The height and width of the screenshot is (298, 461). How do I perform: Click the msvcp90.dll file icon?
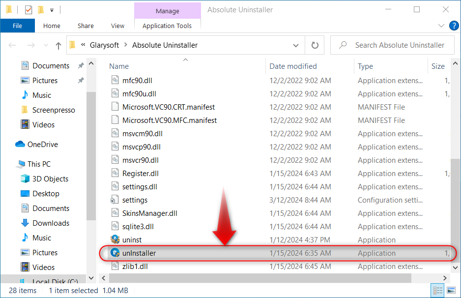(x=115, y=146)
